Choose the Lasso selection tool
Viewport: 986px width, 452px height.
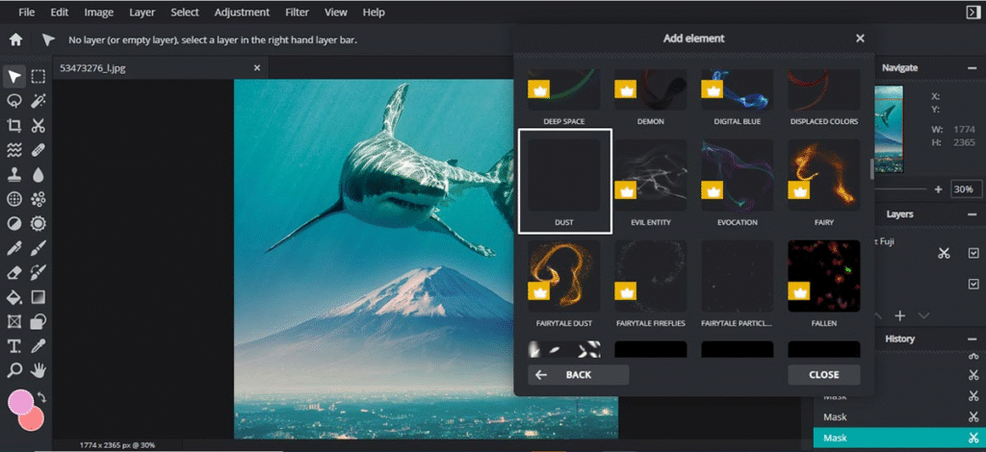[14, 101]
